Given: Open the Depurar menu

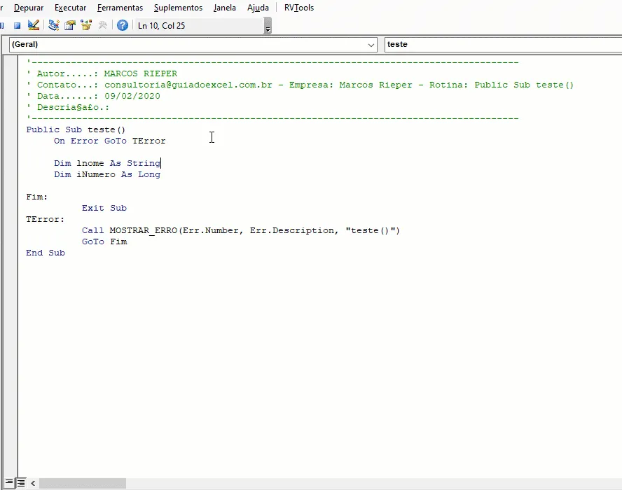Looking at the screenshot, I should 29,8.
